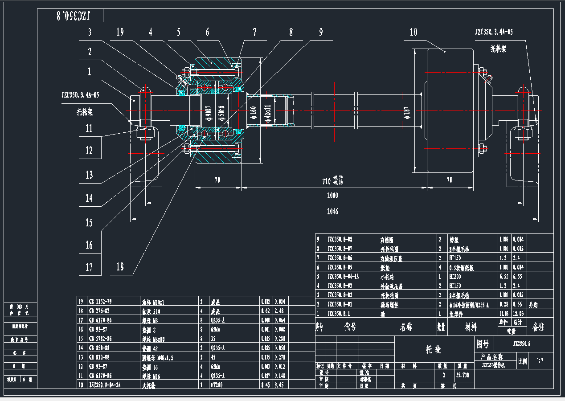
Task: Click the "HT200" material in row 10
Action: point(217,385)
